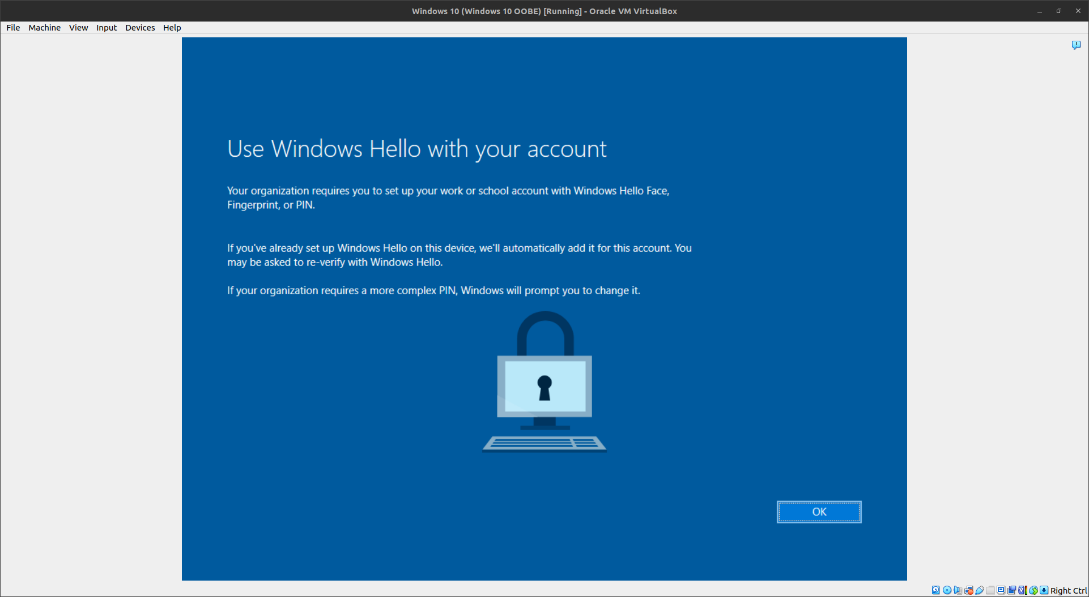This screenshot has height=597, width=1089.
Task: Click the USB devices status icon
Action: coord(980,590)
